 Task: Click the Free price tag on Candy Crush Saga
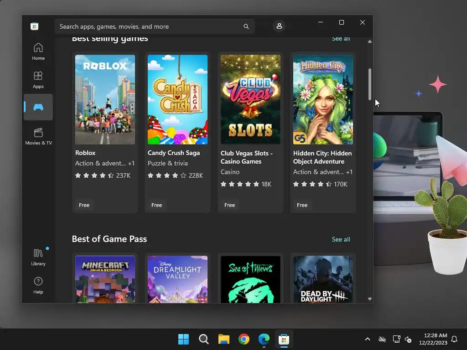point(157,205)
